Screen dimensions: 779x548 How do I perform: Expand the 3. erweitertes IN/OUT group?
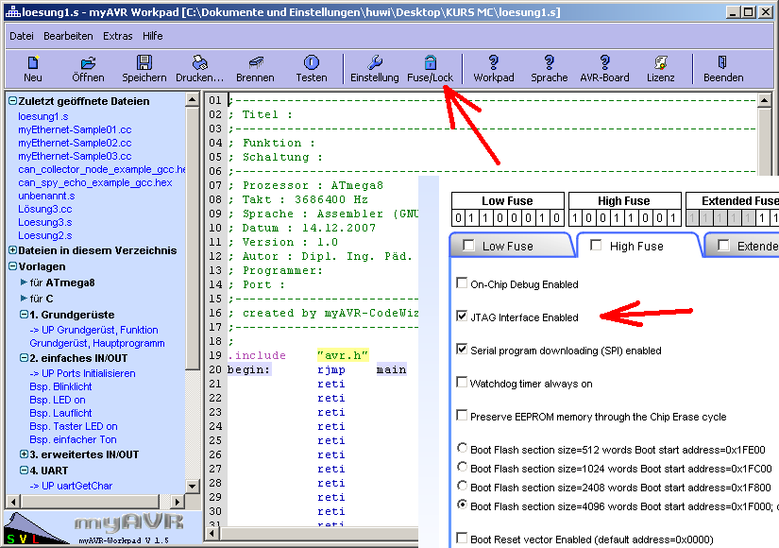(24, 454)
